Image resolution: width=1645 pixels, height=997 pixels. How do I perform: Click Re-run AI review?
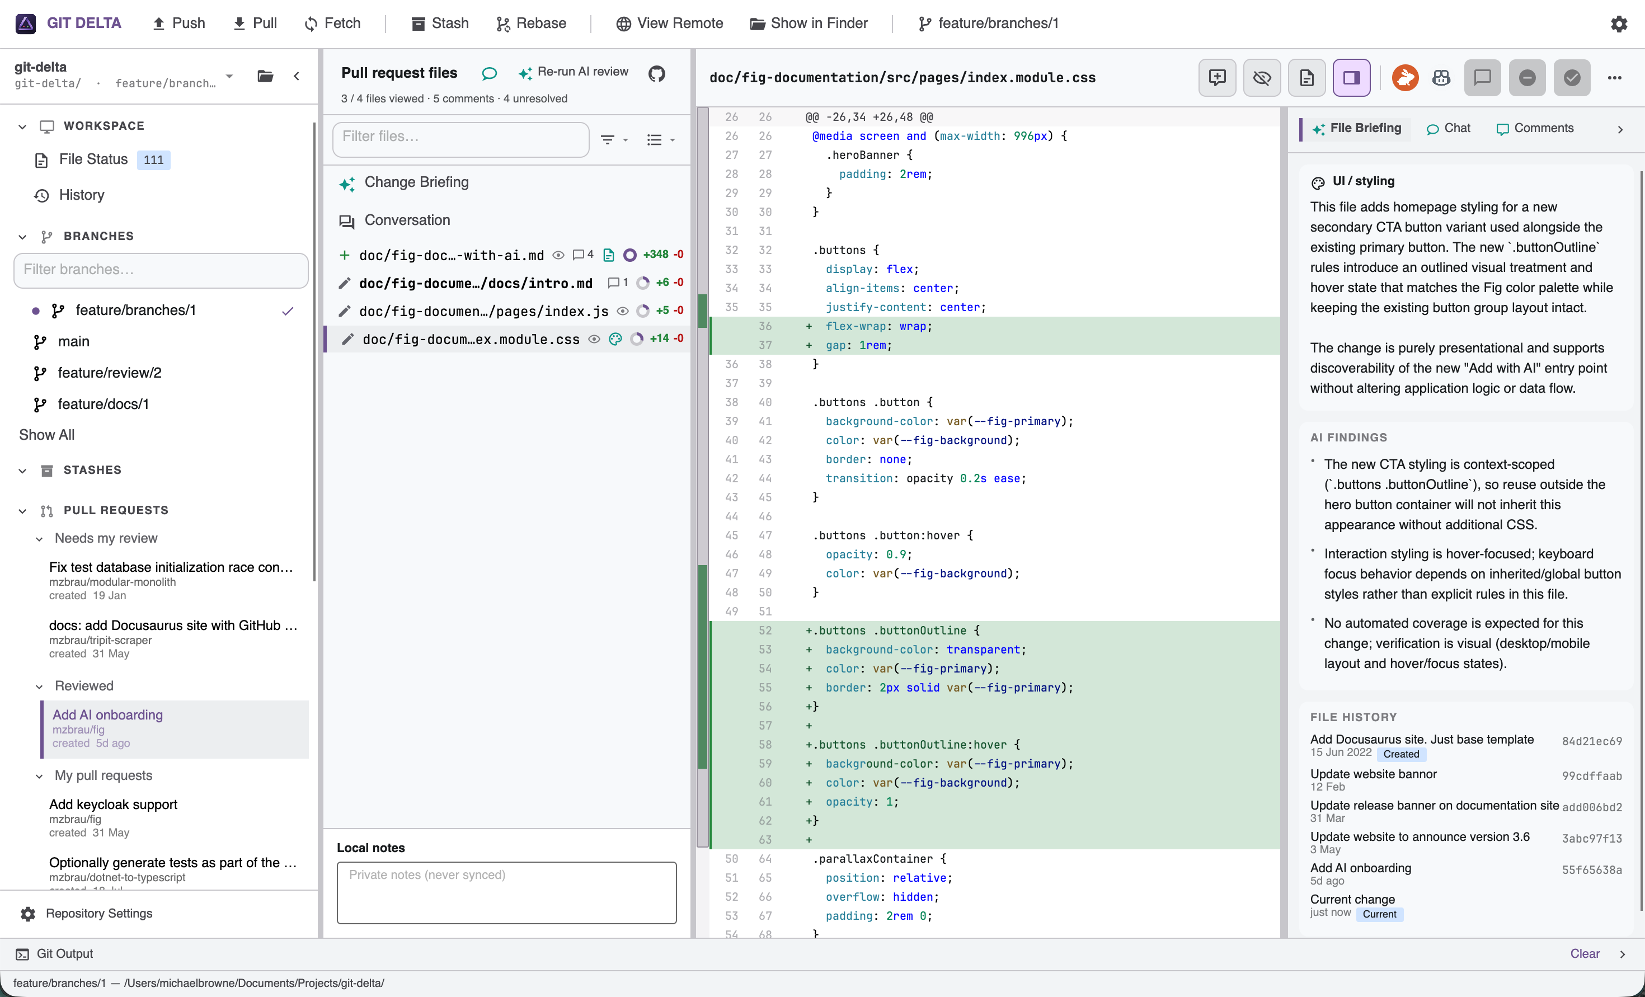(573, 72)
